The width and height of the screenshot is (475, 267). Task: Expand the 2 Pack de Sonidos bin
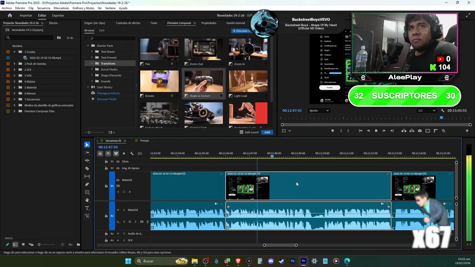pyautogui.click(x=14, y=64)
